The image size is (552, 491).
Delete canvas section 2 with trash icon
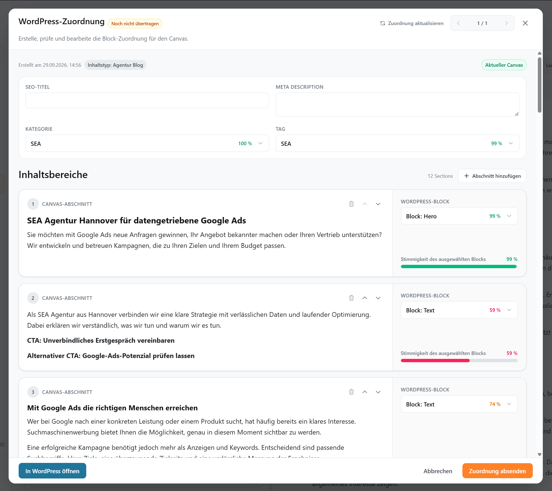pos(351,298)
